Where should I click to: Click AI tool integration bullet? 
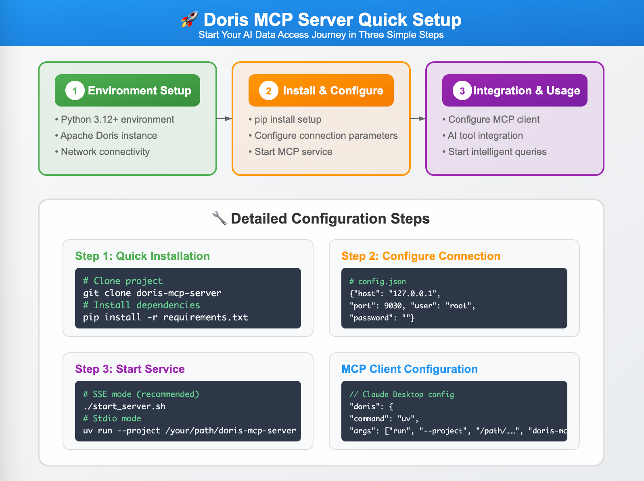coord(483,136)
